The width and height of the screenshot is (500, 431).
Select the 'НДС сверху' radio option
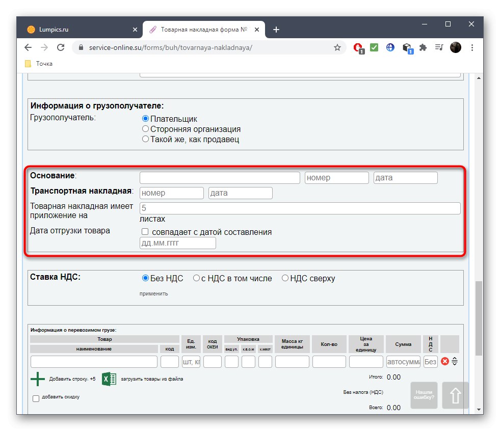[285, 278]
